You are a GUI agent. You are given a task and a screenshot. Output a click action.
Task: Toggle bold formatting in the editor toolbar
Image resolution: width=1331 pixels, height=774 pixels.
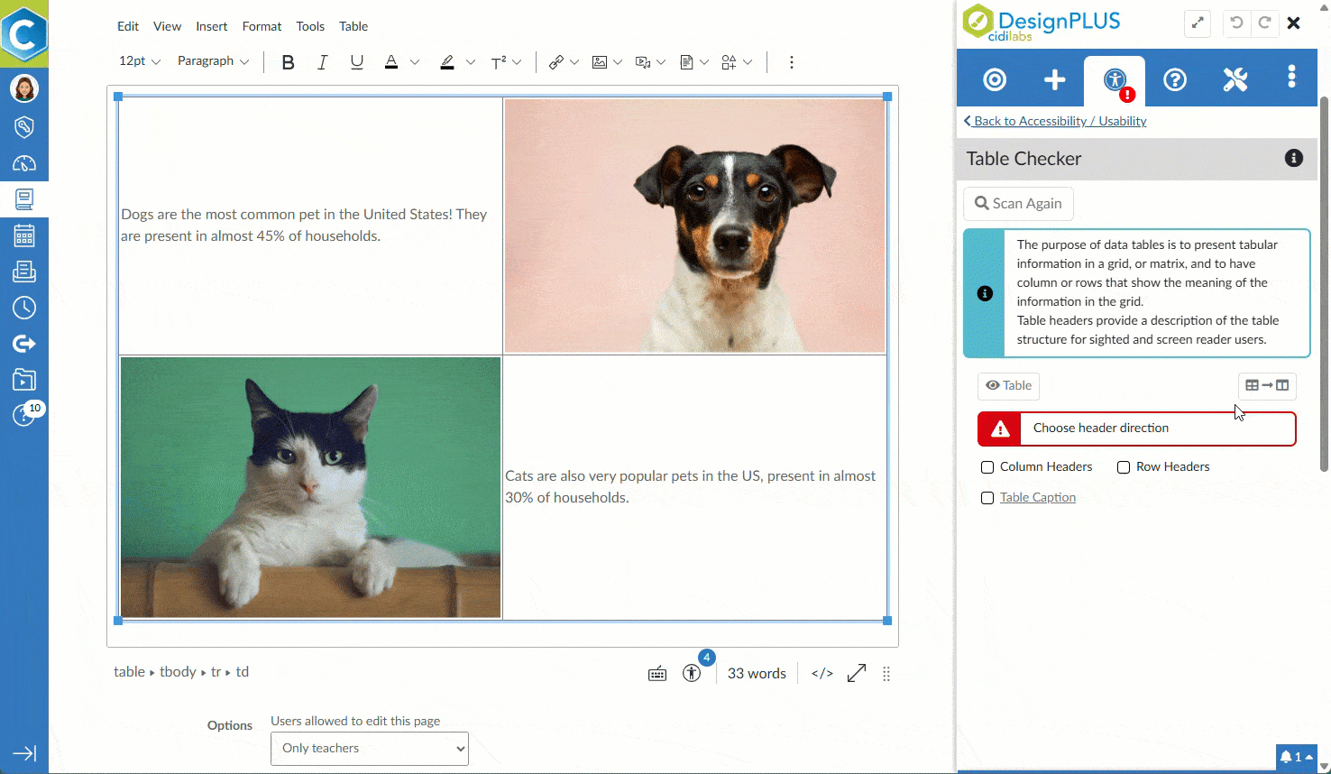288,62
